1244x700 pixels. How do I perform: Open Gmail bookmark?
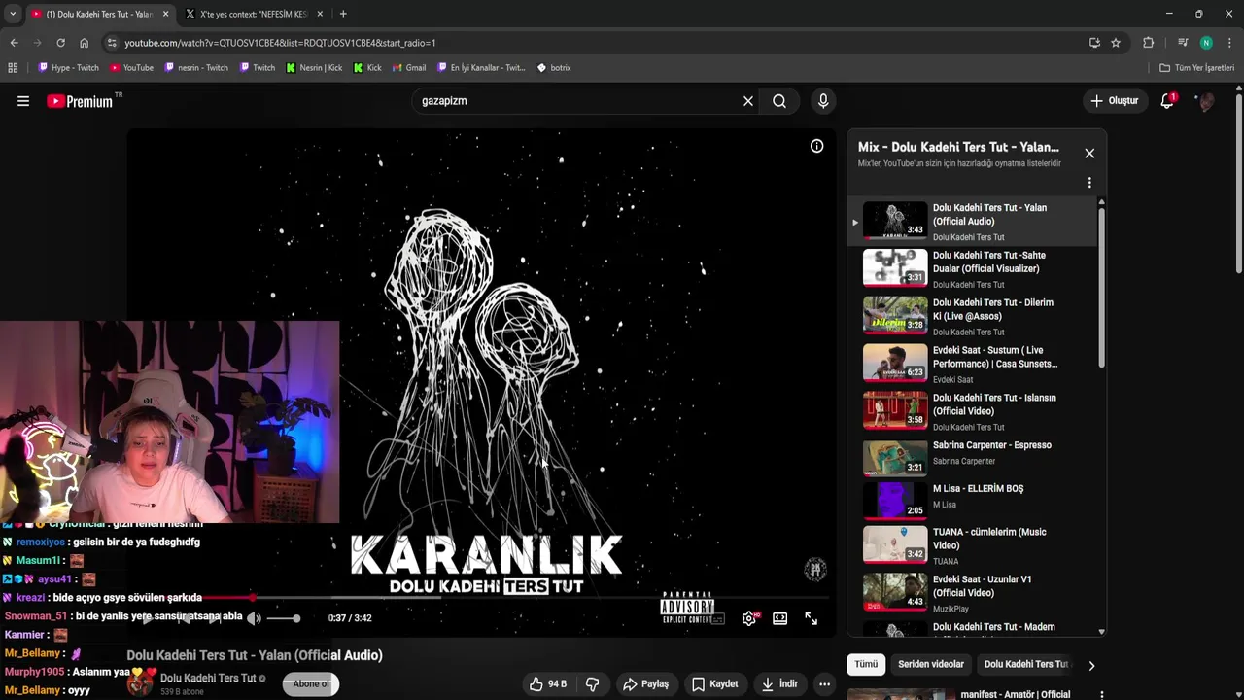point(409,68)
